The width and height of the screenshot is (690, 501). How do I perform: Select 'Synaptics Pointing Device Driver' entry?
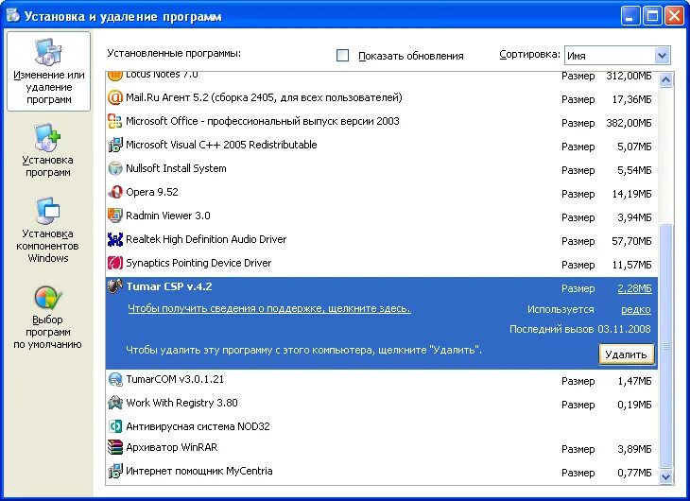click(x=382, y=264)
